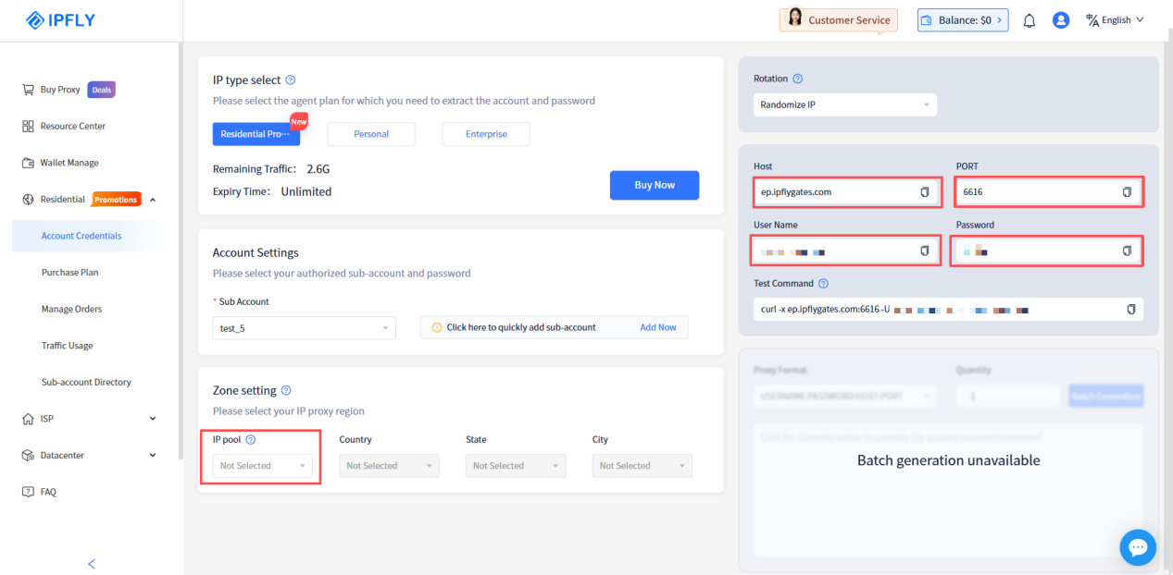Show help for IP type select
The image size is (1173, 575).
pyautogui.click(x=291, y=80)
